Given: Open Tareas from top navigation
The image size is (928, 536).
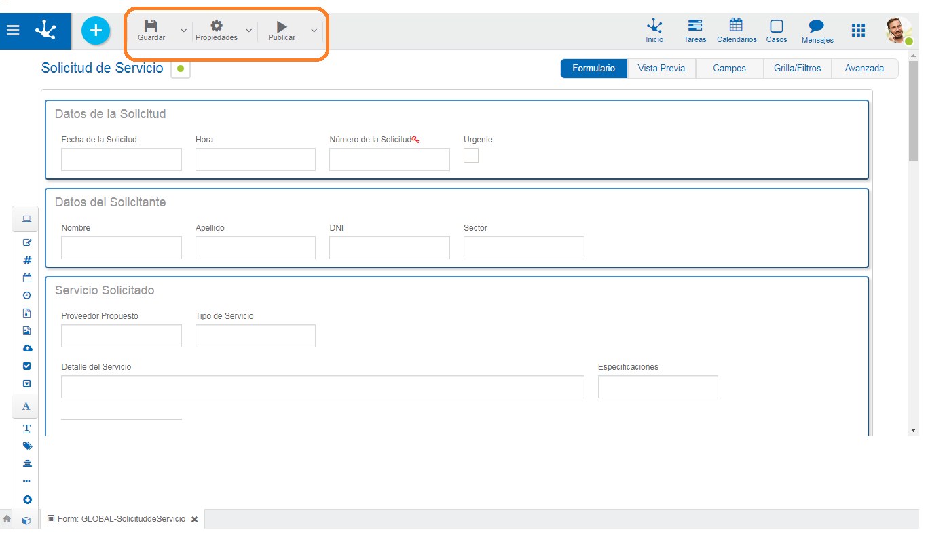Looking at the screenshot, I should [695, 31].
